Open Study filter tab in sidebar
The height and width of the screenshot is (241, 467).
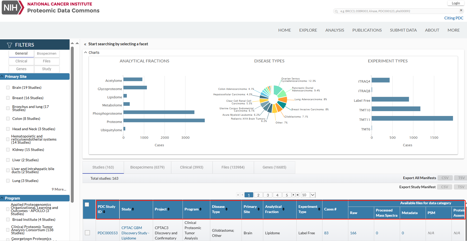(47, 69)
